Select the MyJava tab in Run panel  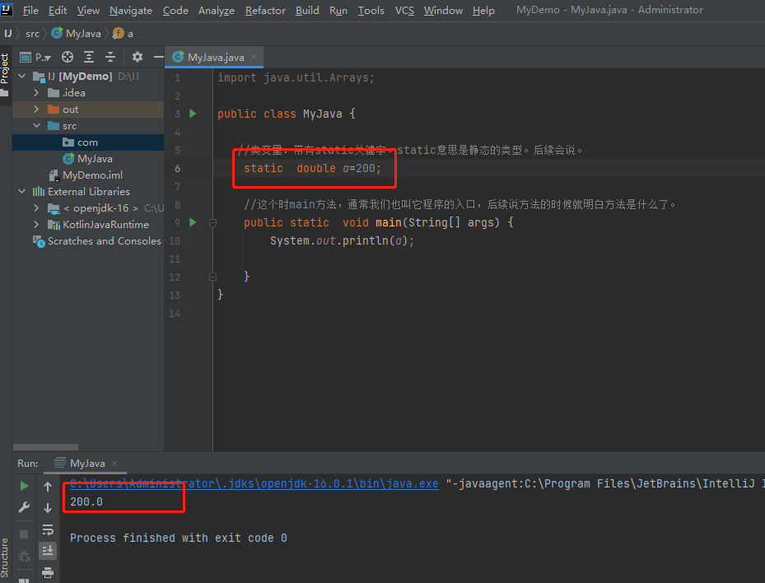pos(86,464)
